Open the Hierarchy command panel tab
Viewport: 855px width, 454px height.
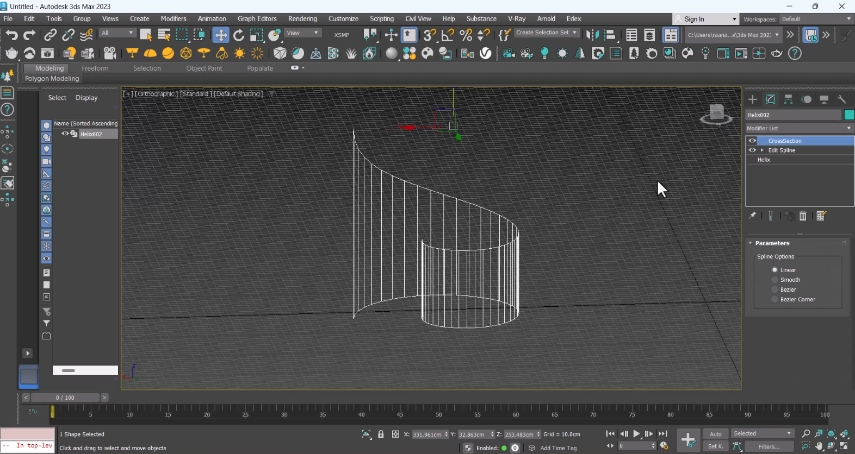tap(788, 99)
